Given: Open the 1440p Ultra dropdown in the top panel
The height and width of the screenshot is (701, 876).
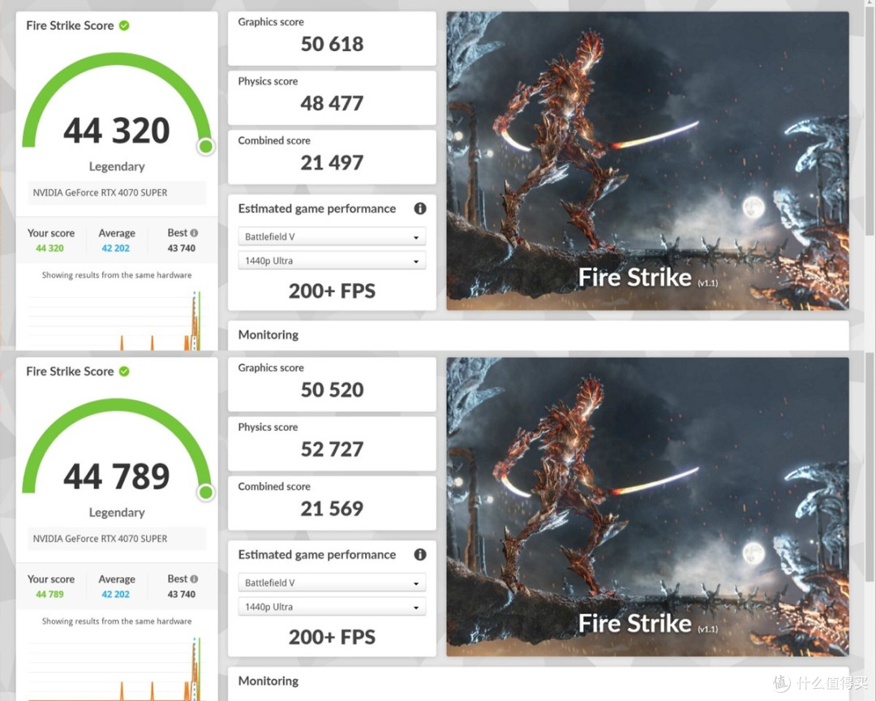Looking at the screenshot, I should [332, 260].
